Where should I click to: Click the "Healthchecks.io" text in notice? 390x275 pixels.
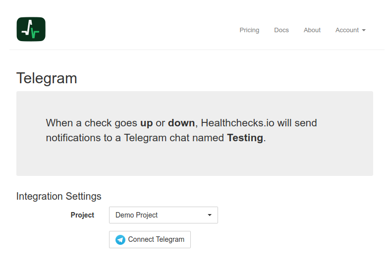click(x=237, y=122)
